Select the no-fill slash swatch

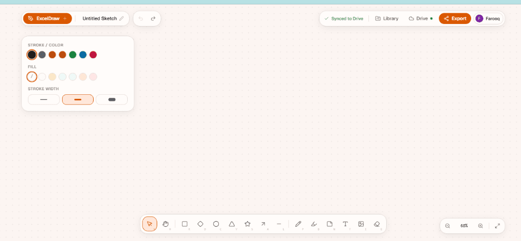coord(32,76)
